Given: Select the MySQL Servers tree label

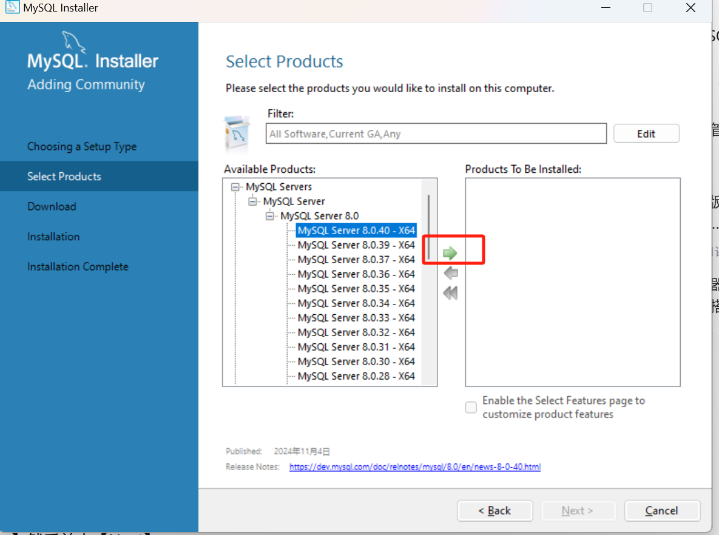Looking at the screenshot, I should 278,187.
